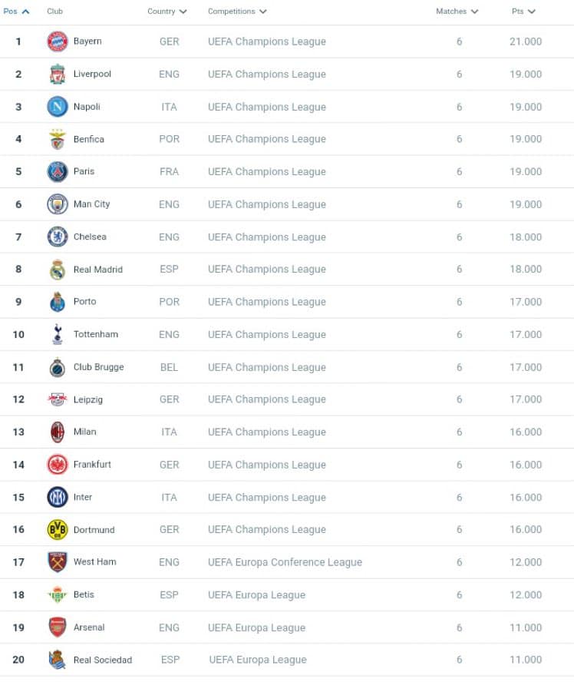Image resolution: width=574 pixels, height=682 pixels.
Task: Click the Bayern club crest icon
Action: pyautogui.click(x=57, y=41)
